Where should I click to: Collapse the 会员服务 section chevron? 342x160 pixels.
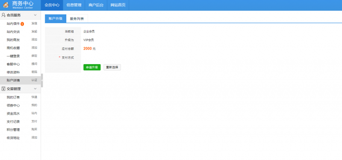(35, 15)
